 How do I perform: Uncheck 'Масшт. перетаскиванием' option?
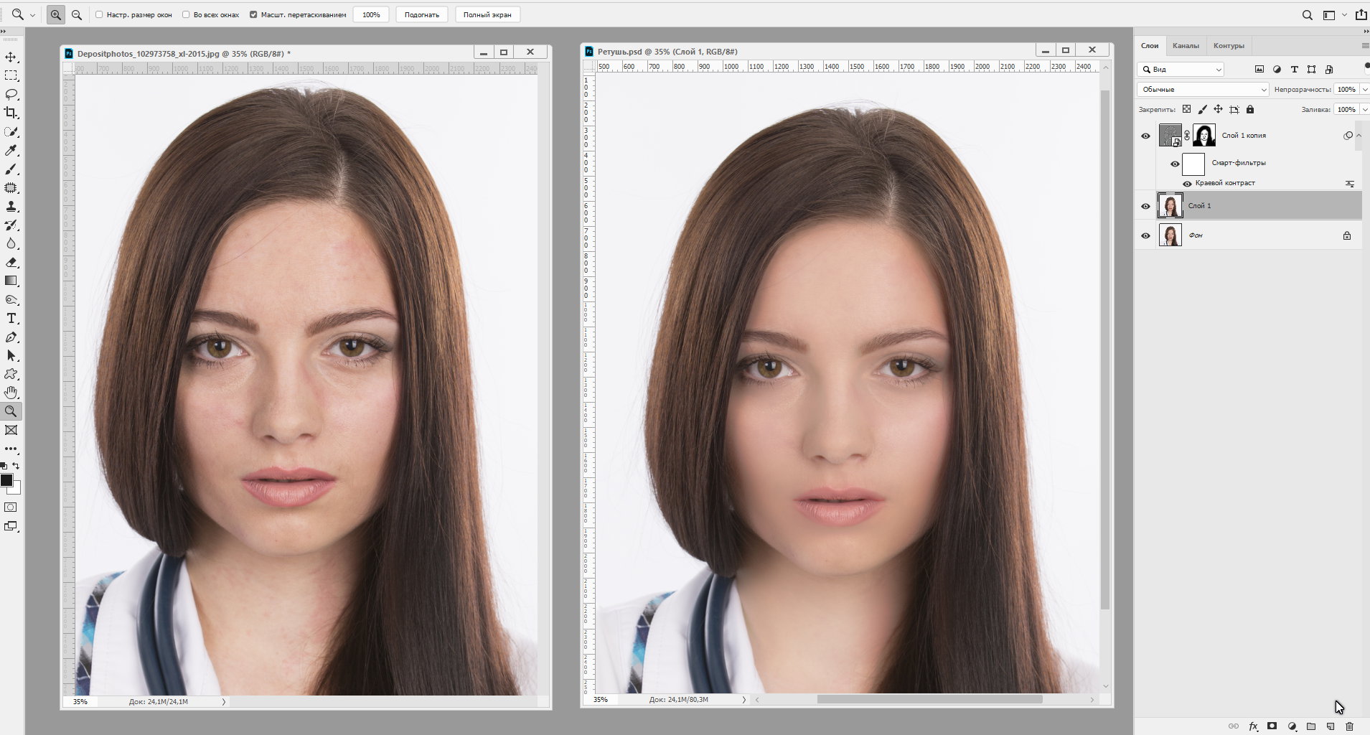(253, 14)
